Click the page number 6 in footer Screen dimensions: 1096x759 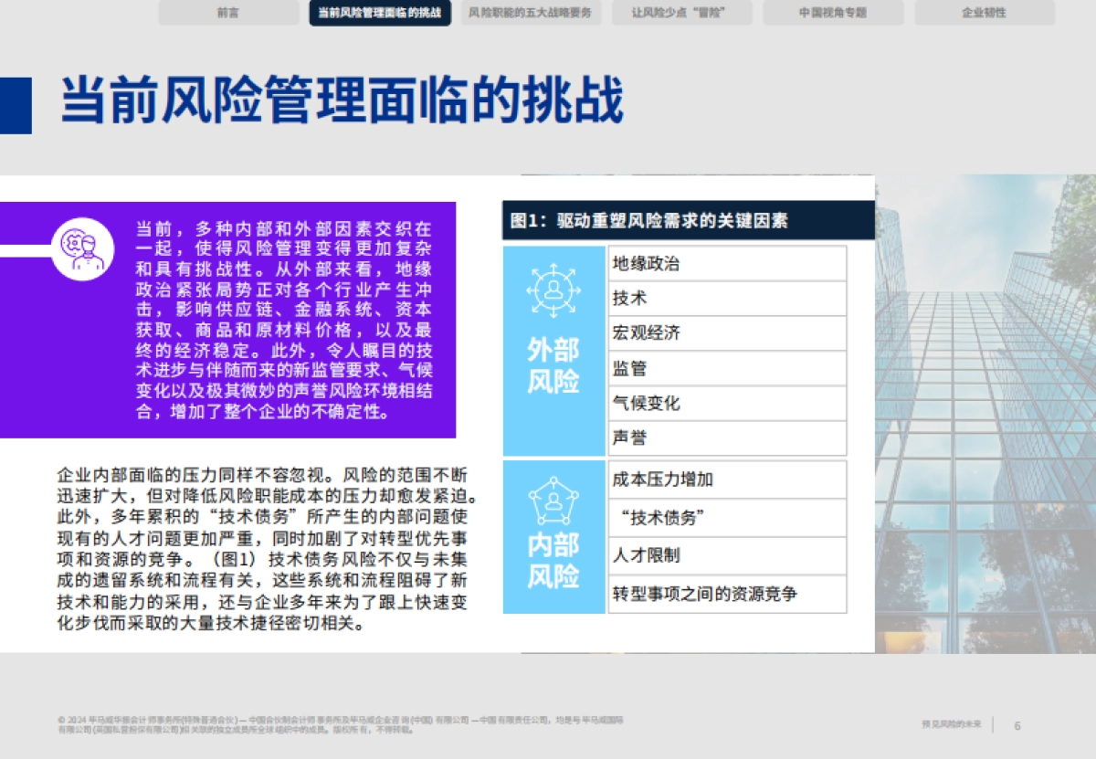pyautogui.click(x=1017, y=725)
